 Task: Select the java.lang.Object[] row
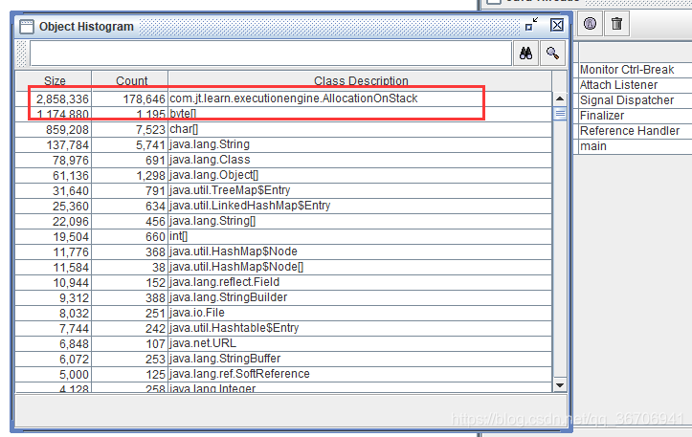coord(283,176)
